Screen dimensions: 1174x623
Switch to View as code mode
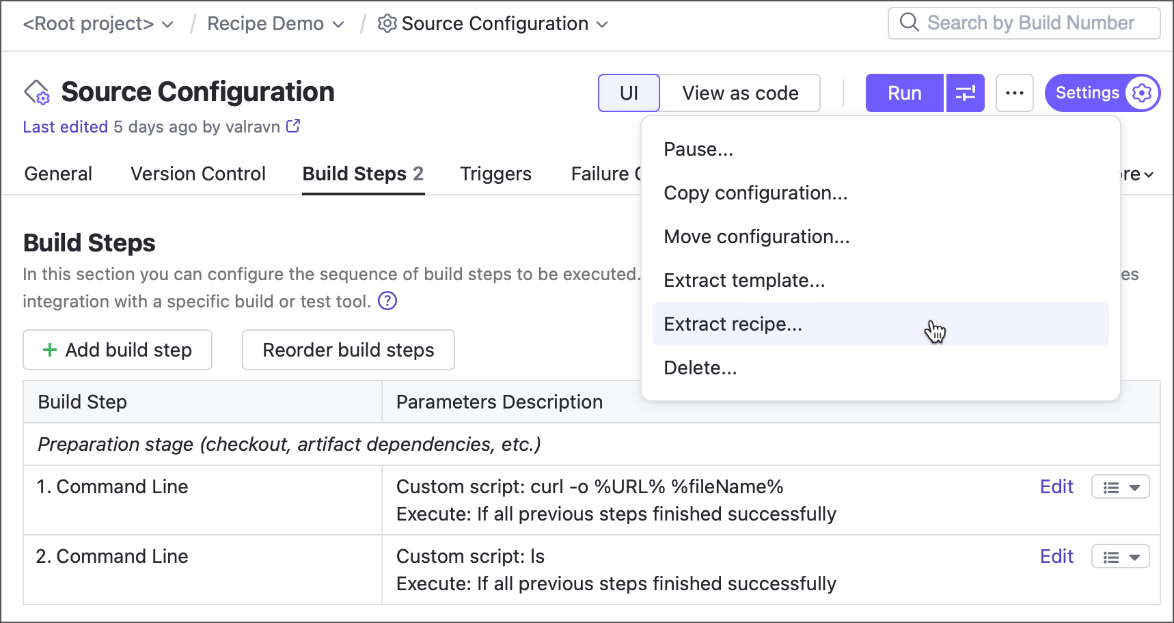[x=739, y=93]
